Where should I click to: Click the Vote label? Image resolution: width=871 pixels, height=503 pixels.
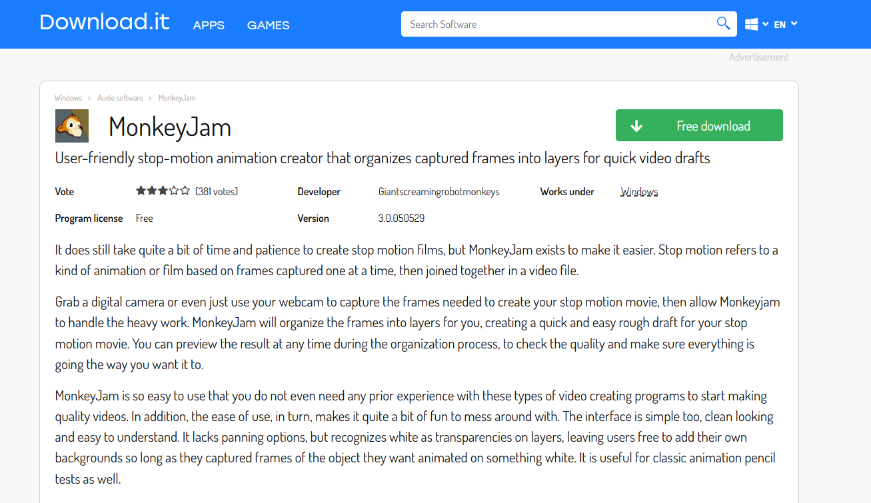[x=65, y=192]
